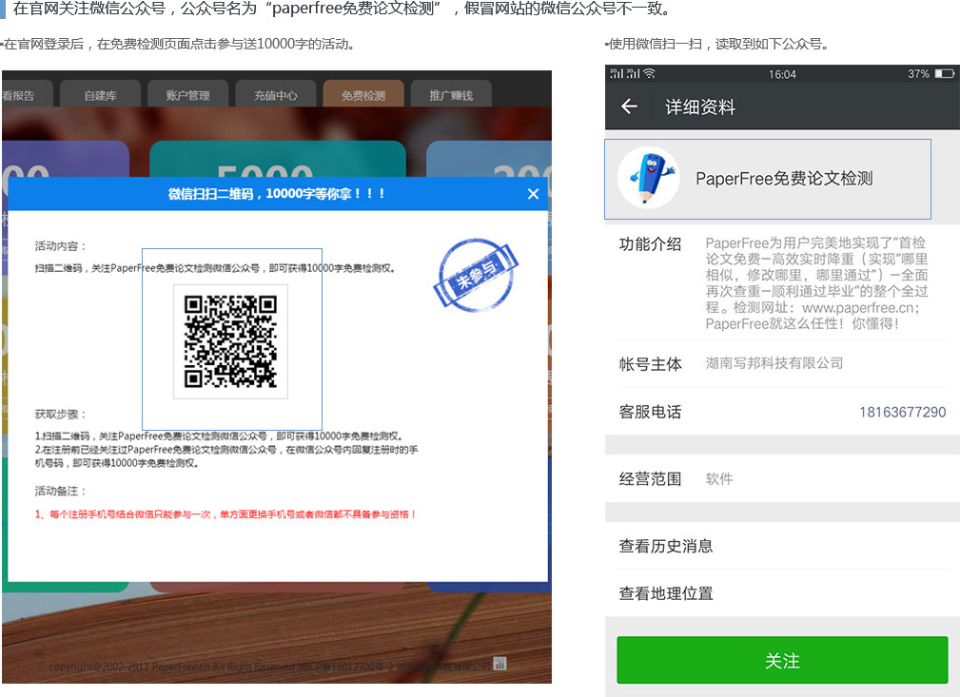Click the 帐号主体 label
The height and width of the screenshot is (697, 960).
pos(650,364)
